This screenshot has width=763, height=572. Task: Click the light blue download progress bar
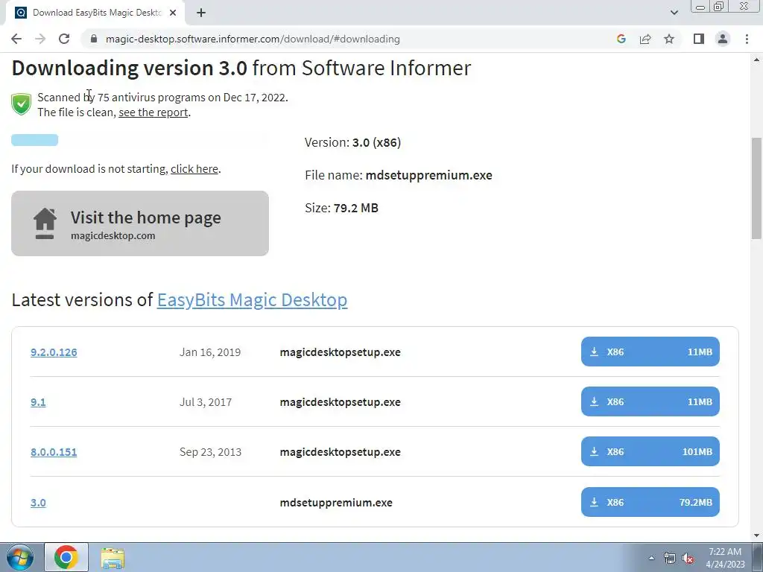pyautogui.click(x=34, y=140)
